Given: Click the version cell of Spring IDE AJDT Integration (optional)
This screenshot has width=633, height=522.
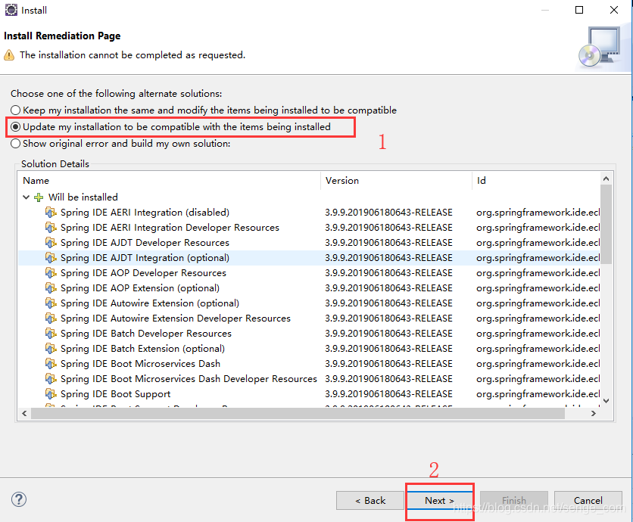Looking at the screenshot, I should pyautogui.click(x=388, y=258).
